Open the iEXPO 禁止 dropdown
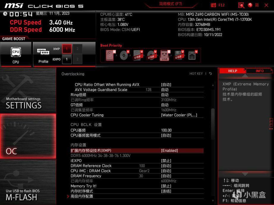274x205 pixels. [x=166, y=161]
